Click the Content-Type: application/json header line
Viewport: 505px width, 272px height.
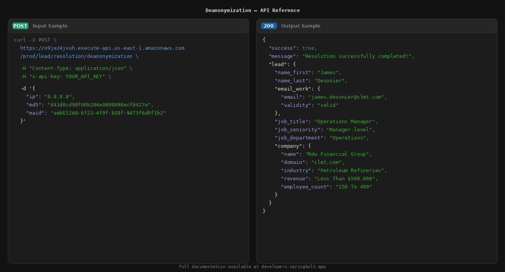tap(76, 68)
